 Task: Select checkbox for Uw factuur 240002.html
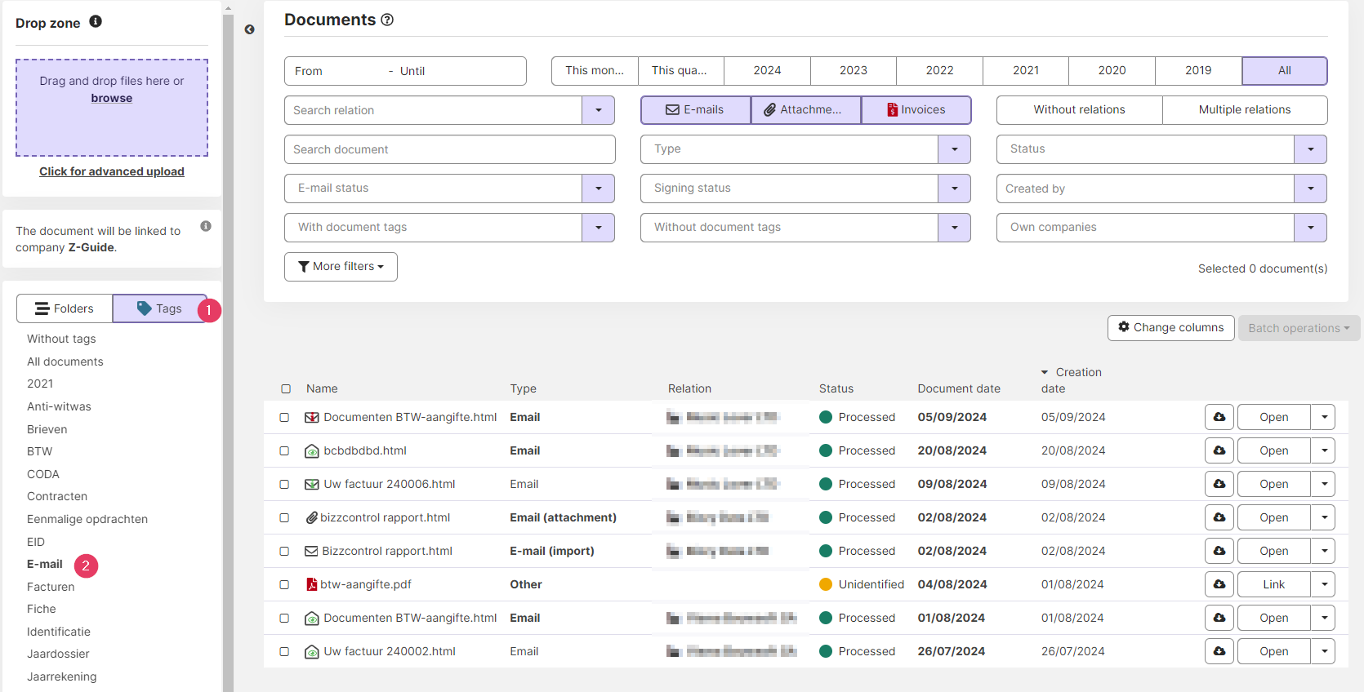[284, 651]
